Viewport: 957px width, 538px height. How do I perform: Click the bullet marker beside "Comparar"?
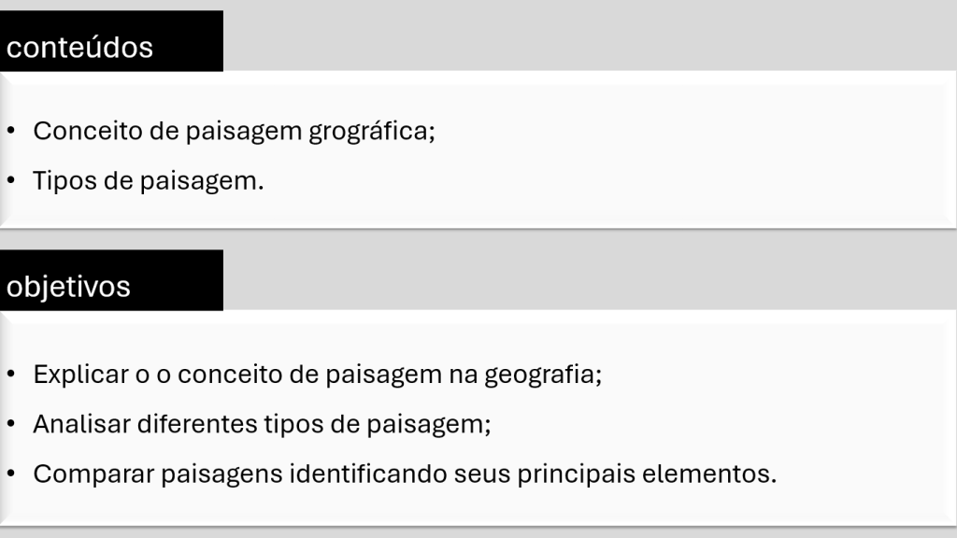10,474
